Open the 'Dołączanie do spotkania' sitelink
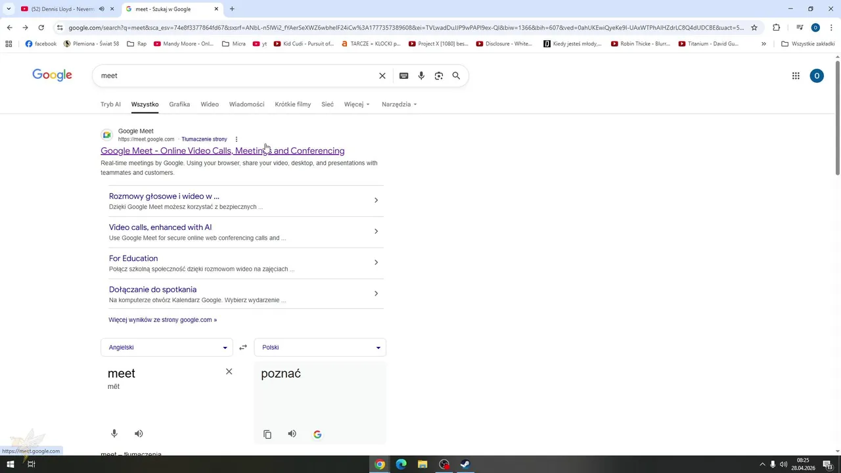The height and width of the screenshot is (473, 841). [152, 289]
